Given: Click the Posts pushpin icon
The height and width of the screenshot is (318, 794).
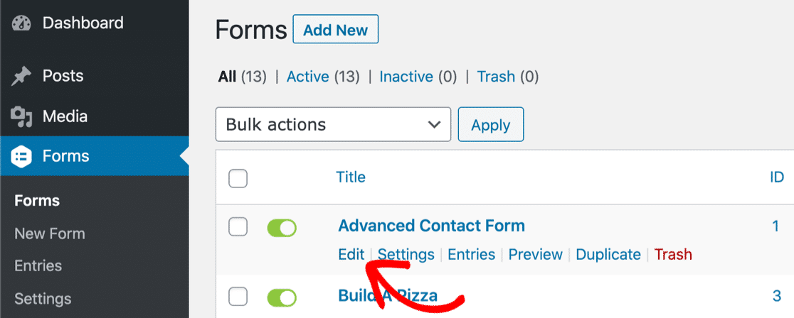Looking at the screenshot, I should (21, 77).
